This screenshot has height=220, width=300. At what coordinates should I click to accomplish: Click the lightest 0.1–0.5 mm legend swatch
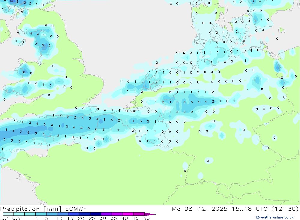(8, 214)
